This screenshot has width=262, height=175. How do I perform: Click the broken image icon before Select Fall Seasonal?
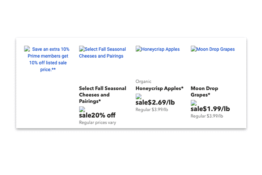(82, 49)
